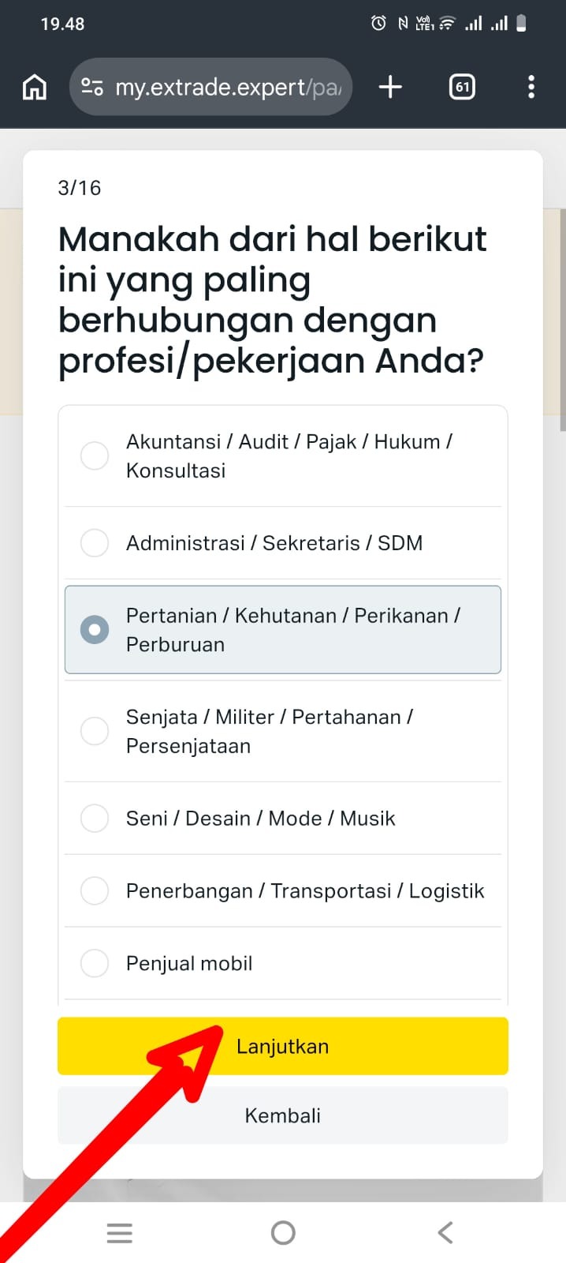Select the Penjual mobil radio option
The image size is (566, 1263).
pos(95,963)
